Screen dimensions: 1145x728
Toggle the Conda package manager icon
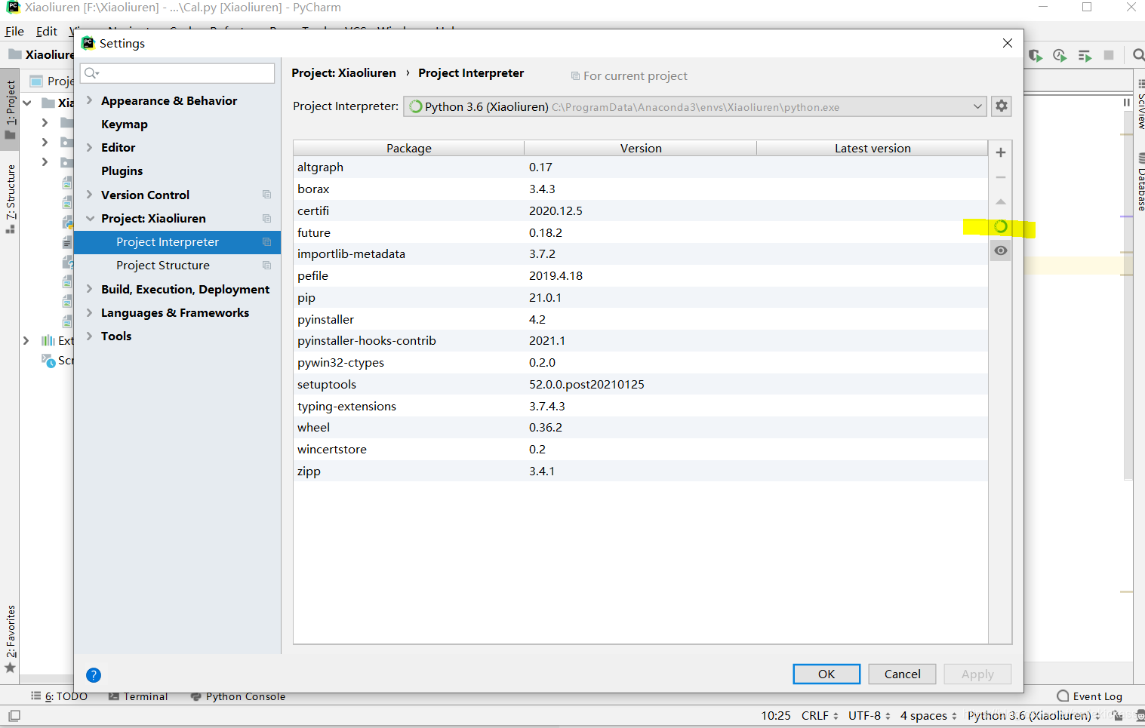point(1001,226)
